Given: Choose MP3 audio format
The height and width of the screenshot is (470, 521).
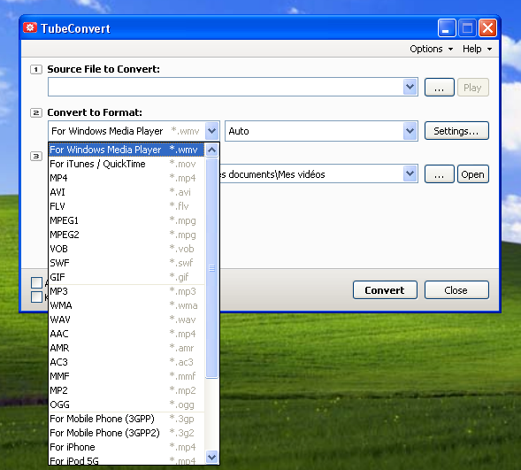Looking at the screenshot, I should [x=126, y=291].
